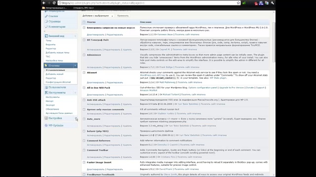Open Темы submenu item

48,40
